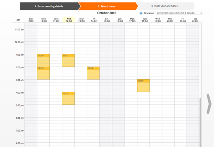Select Slot 6 on Tues 18-Oct
This screenshot has height=147, width=214.
[x=143, y=86]
